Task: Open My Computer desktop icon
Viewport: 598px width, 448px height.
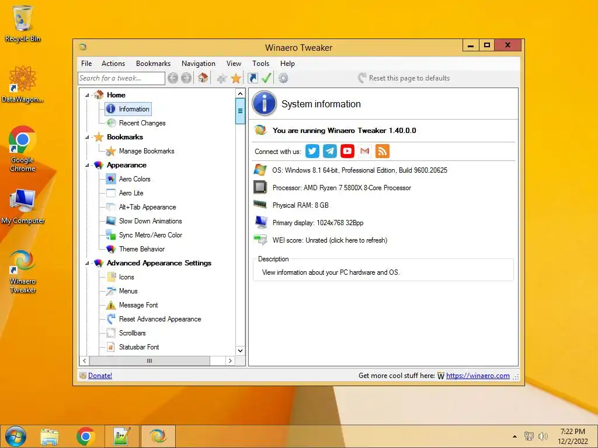Action: pyautogui.click(x=23, y=206)
